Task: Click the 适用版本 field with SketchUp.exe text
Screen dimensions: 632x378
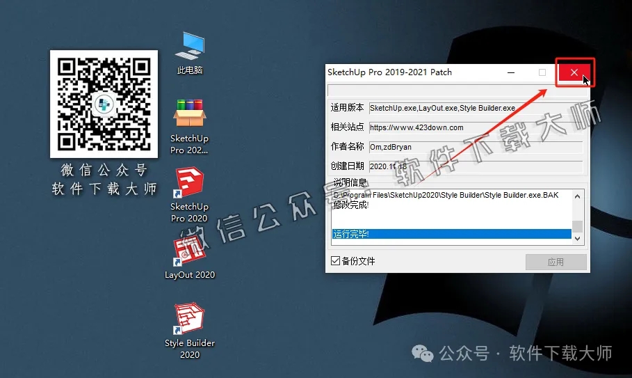Action: [x=476, y=108]
